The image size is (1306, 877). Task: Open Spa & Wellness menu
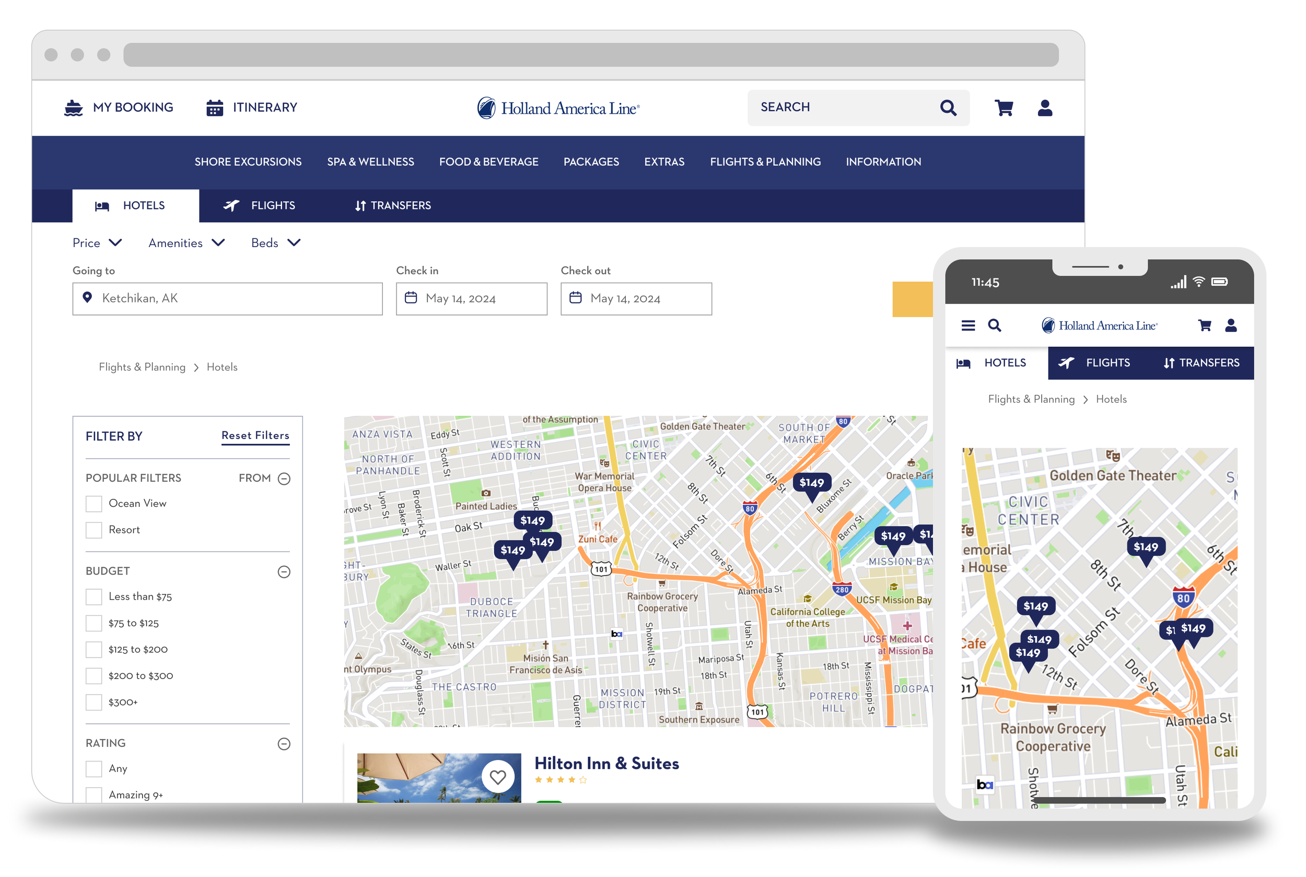(370, 161)
